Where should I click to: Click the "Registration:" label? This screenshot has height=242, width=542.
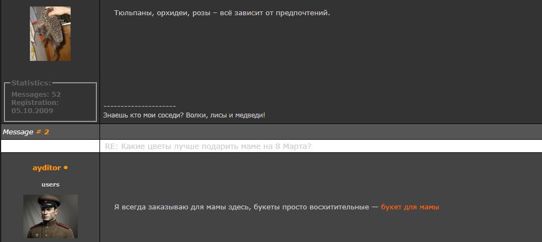point(35,102)
